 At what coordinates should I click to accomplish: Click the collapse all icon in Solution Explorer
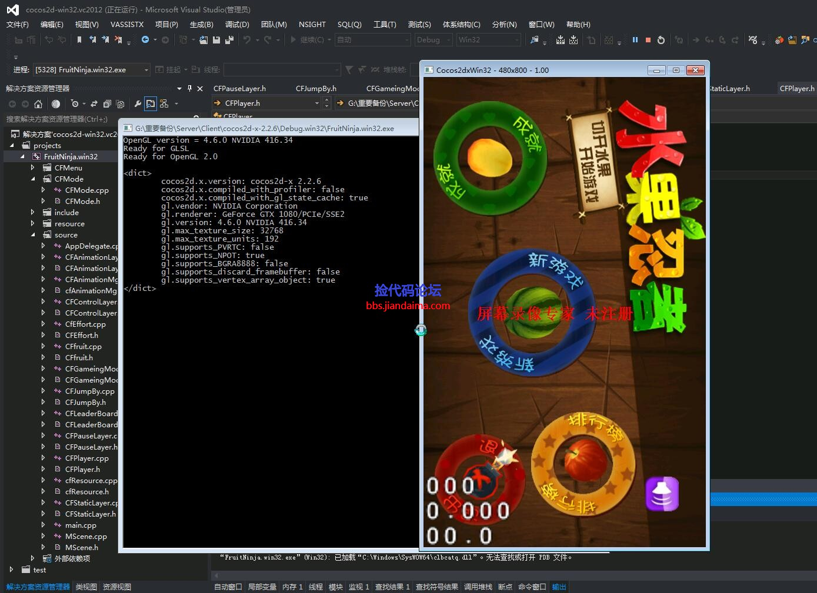(107, 103)
